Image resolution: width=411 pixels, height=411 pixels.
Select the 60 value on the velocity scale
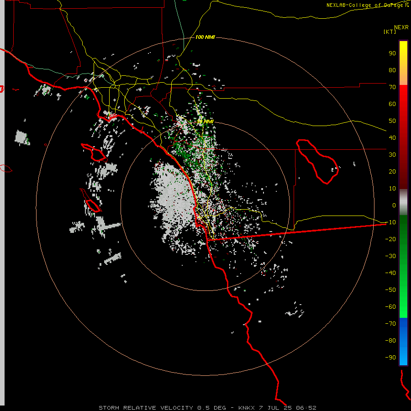392,104
